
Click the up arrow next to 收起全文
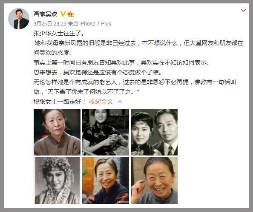pyautogui.click(x=120, y=102)
